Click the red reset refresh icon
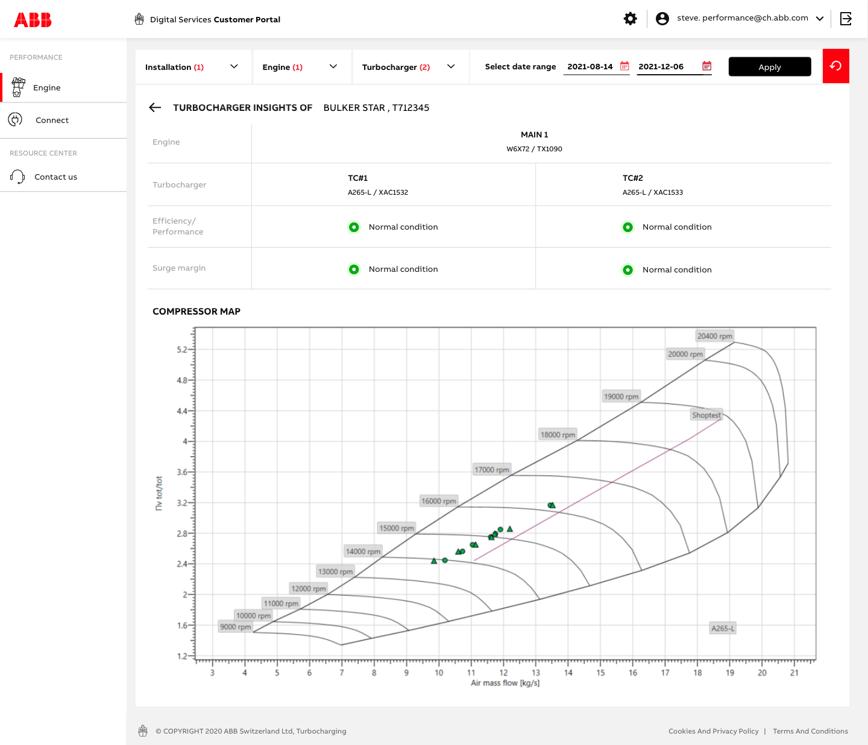This screenshot has height=745, width=868. (x=835, y=66)
